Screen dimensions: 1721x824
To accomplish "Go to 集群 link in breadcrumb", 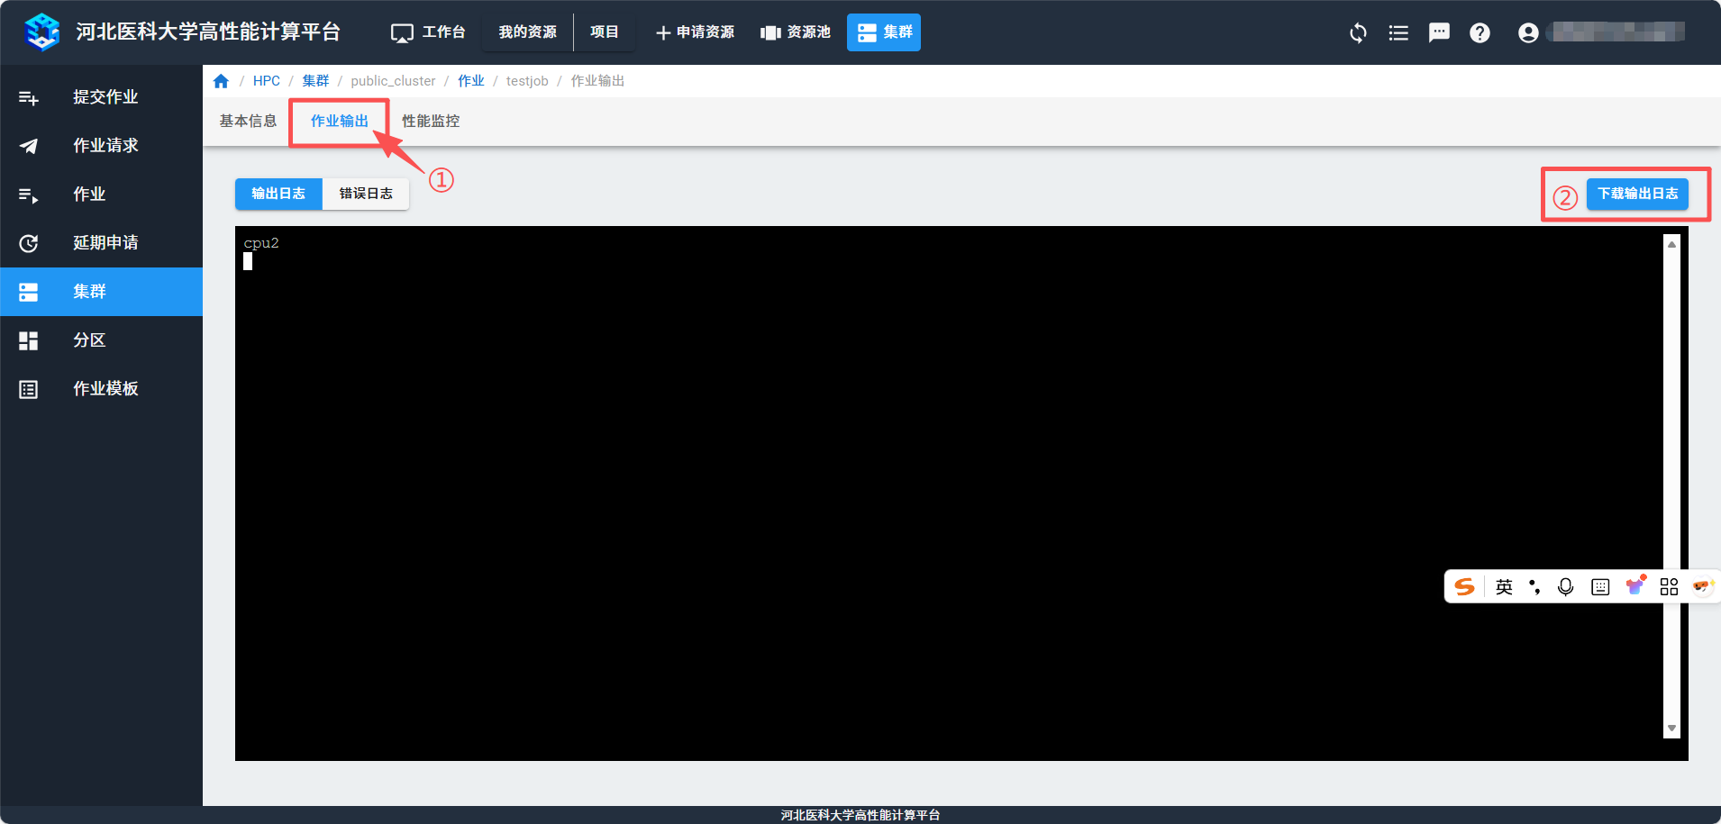I will click(315, 81).
